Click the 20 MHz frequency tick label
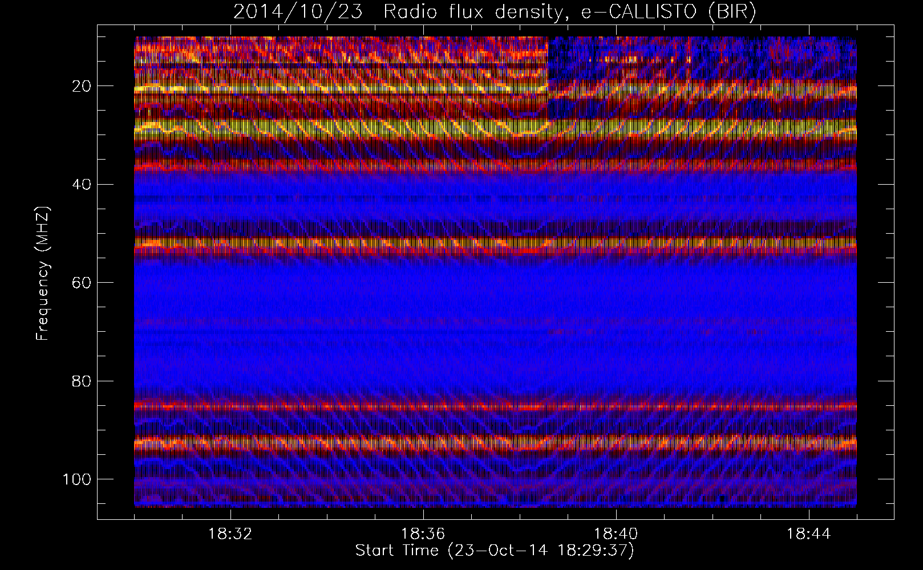The width and height of the screenshot is (923, 570). point(82,86)
